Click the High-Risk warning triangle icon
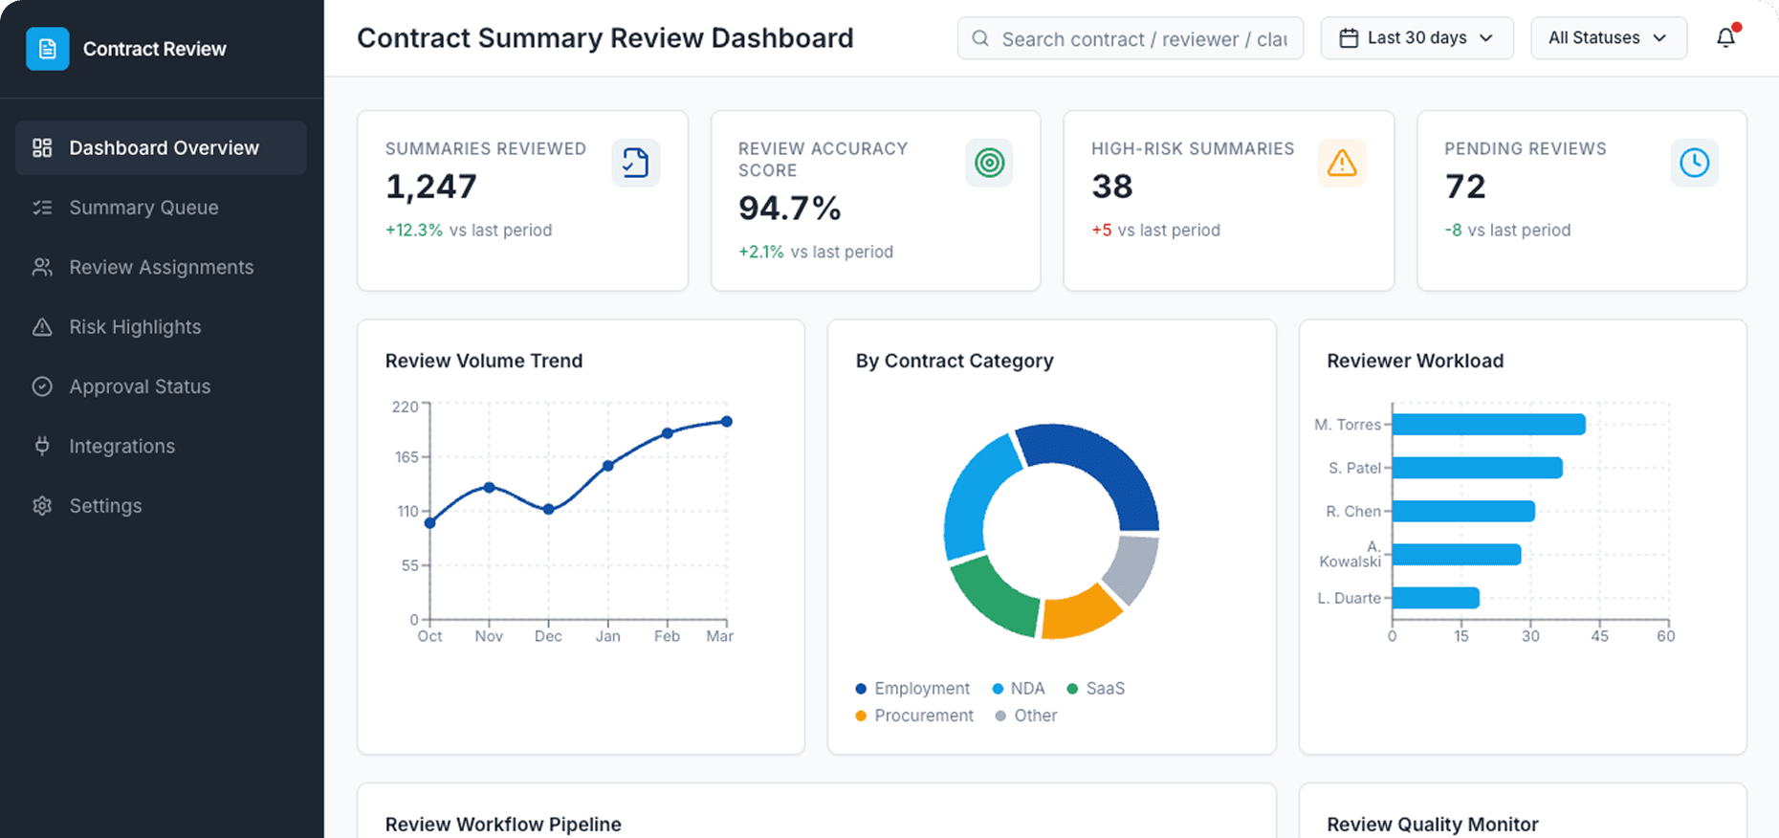This screenshot has height=838, width=1779. [x=1342, y=163]
